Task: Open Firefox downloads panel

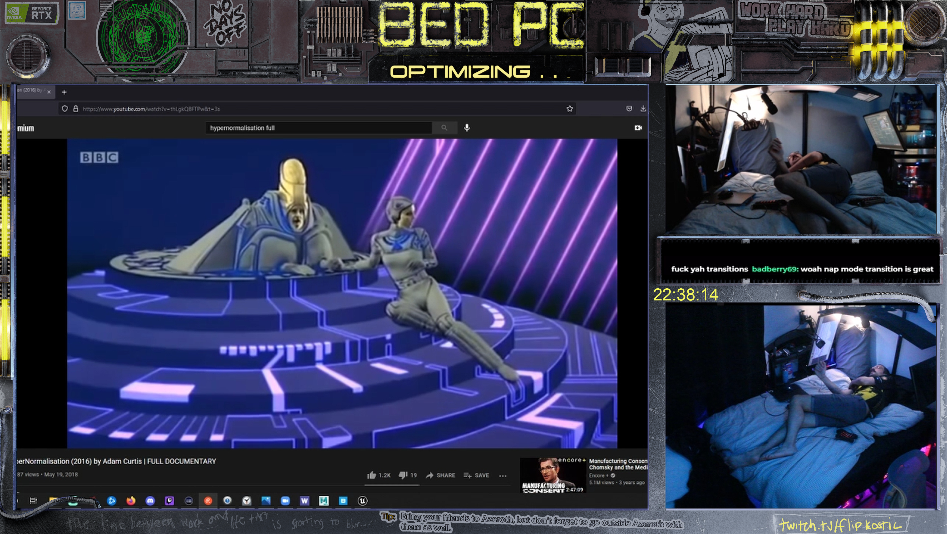Action: [x=643, y=109]
